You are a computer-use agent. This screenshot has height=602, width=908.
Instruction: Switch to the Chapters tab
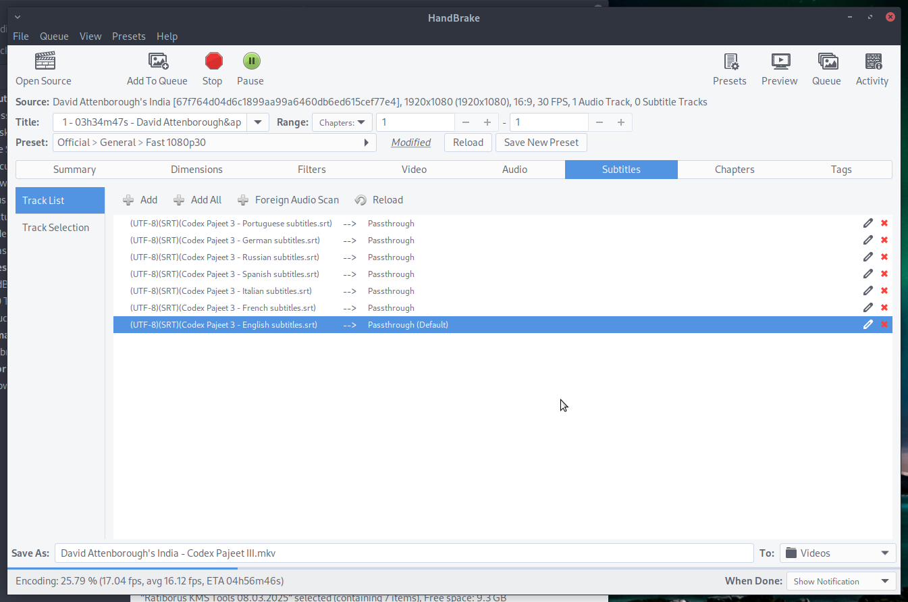click(735, 170)
